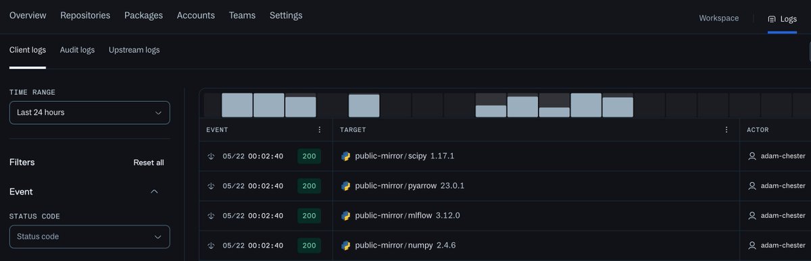The image size is (811, 261).
Task: Click user icon in scipy row
Action: pyautogui.click(x=752, y=156)
